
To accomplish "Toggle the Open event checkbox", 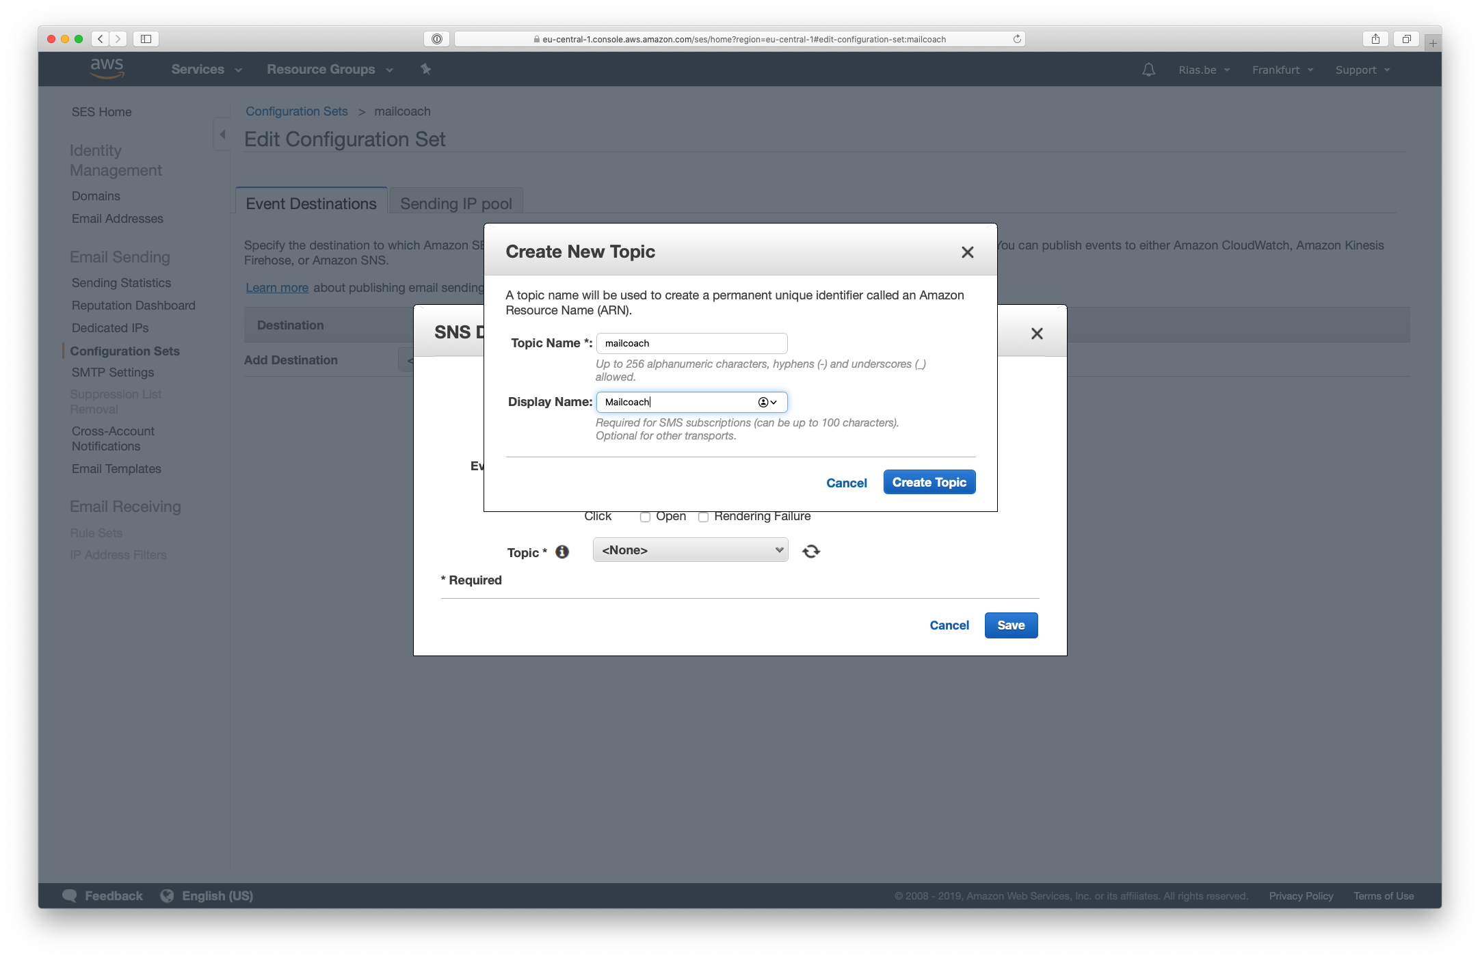I will point(644,516).
